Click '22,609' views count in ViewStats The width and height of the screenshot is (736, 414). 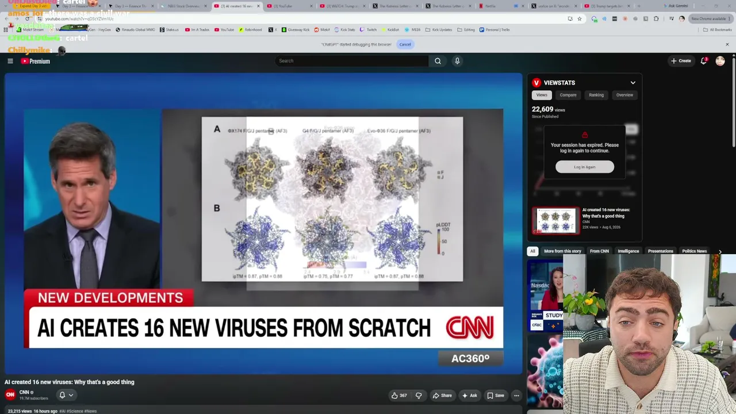click(x=543, y=109)
